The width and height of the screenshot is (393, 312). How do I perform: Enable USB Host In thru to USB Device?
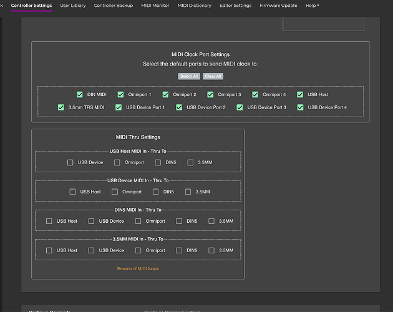point(70,162)
